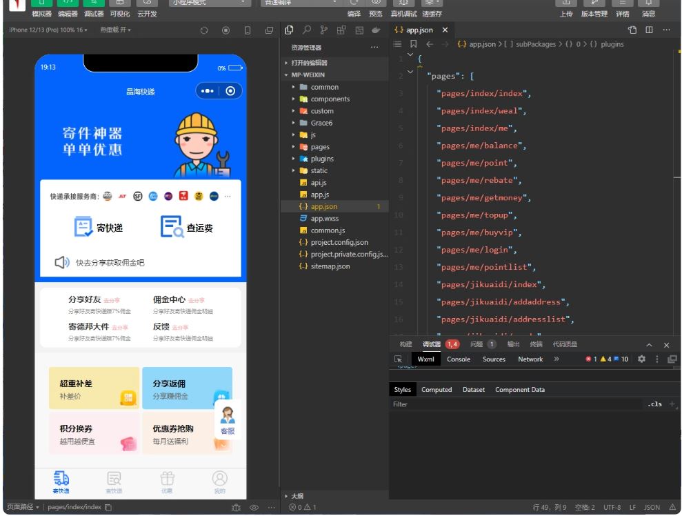Image resolution: width=682 pixels, height=516 pixels.
Task: Click the 超重补差 card
Action: pos(94,388)
